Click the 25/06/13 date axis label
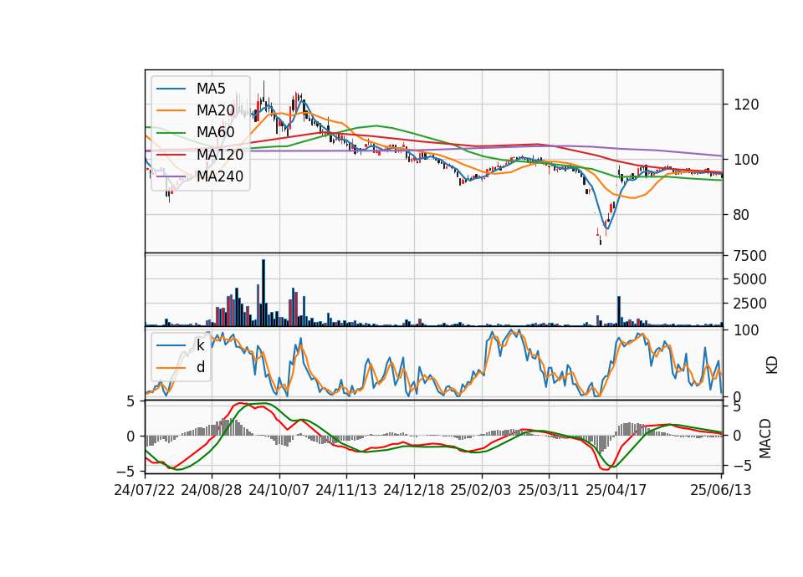803x577 pixels. (x=720, y=490)
